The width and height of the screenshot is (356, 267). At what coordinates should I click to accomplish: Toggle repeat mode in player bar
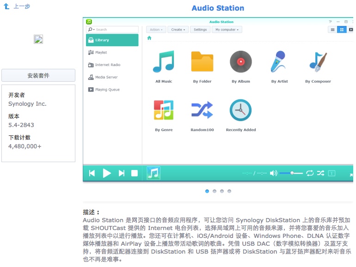310,173
